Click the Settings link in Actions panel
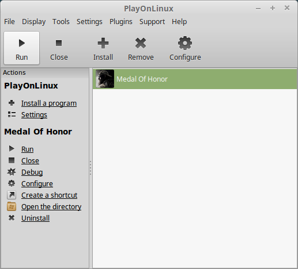The height and width of the screenshot is (269, 298). point(34,115)
